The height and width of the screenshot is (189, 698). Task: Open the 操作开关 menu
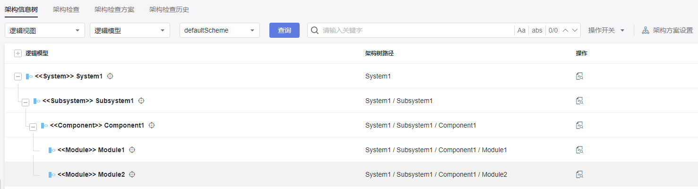tap(606, 30)
